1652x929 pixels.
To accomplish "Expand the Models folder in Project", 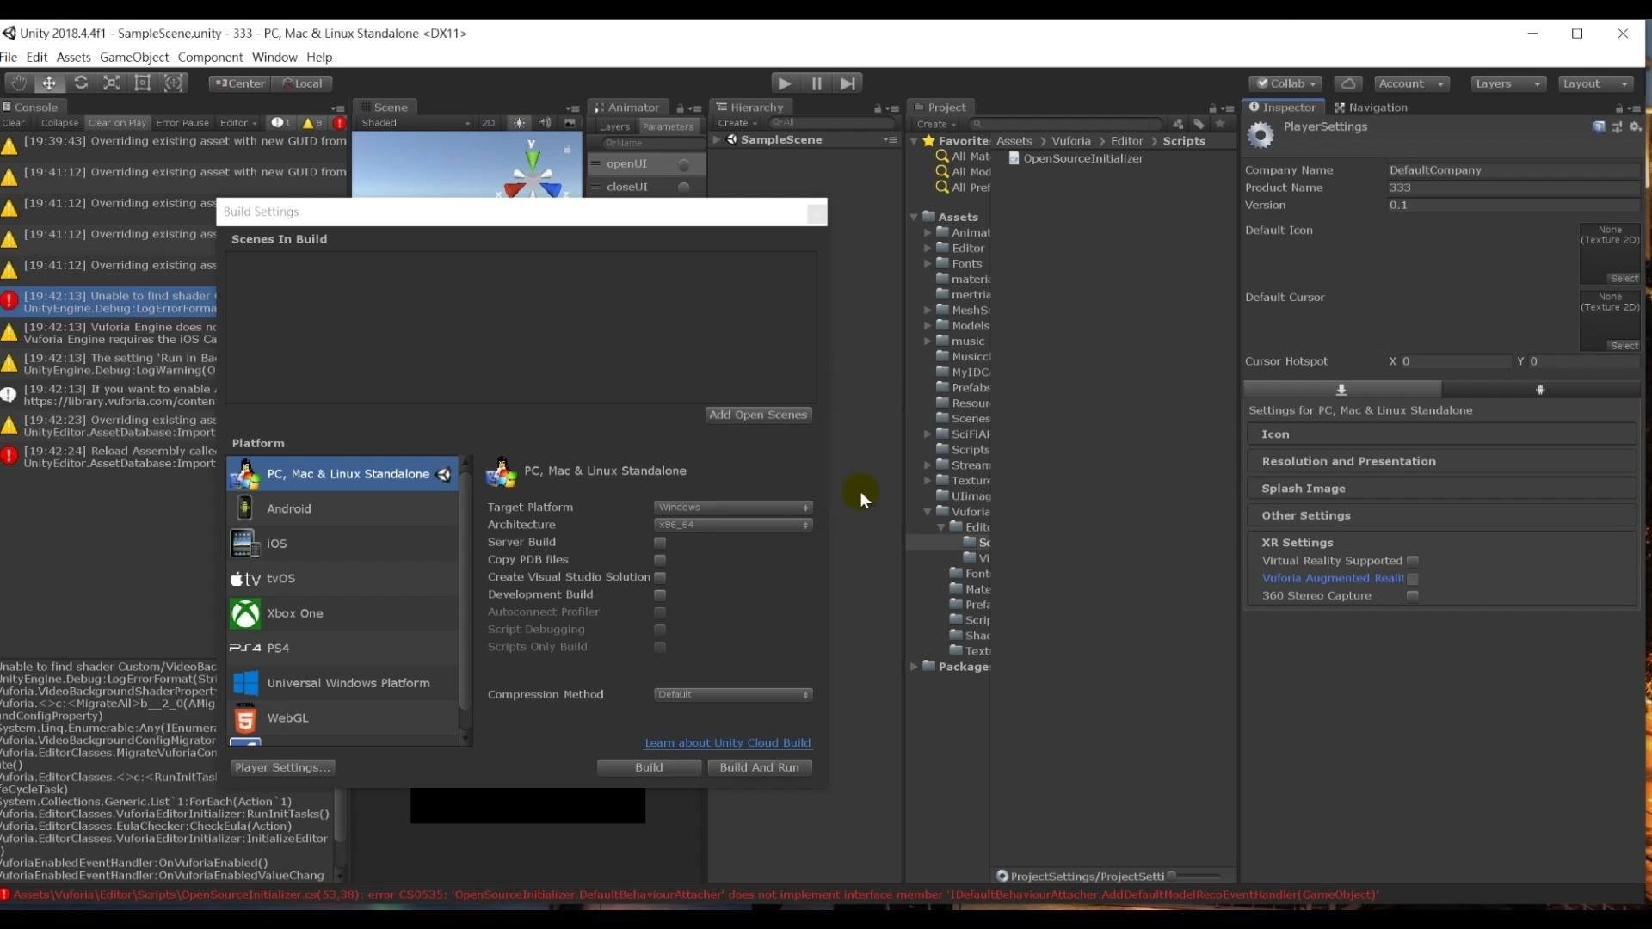I will point(928,326).
